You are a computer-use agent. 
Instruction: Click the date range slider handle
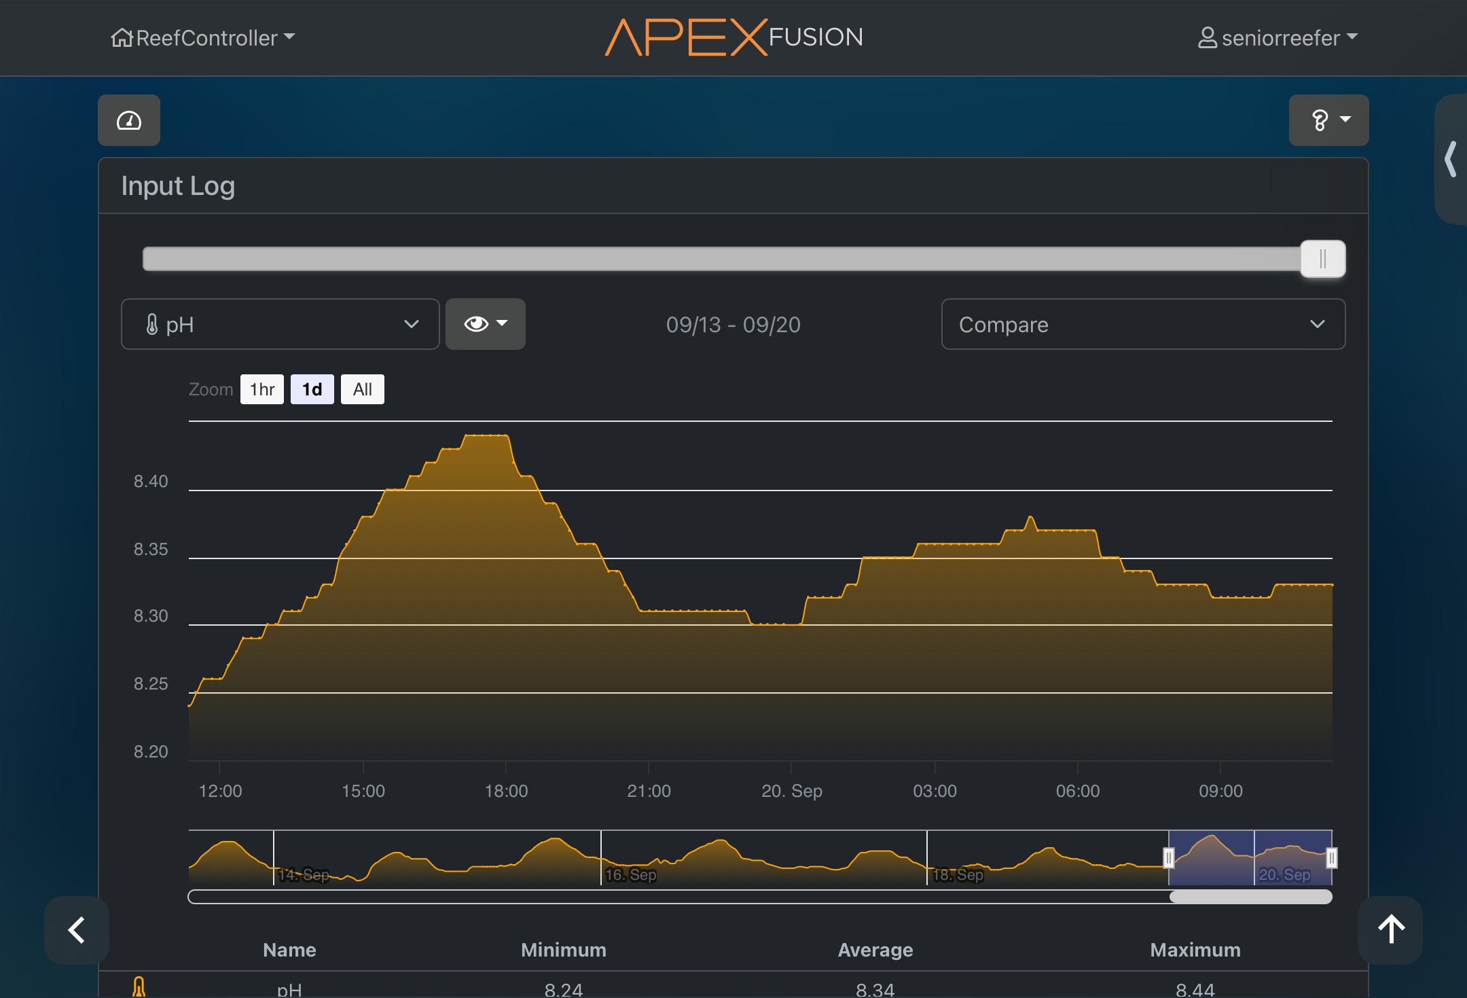(x=1322, y=259)
